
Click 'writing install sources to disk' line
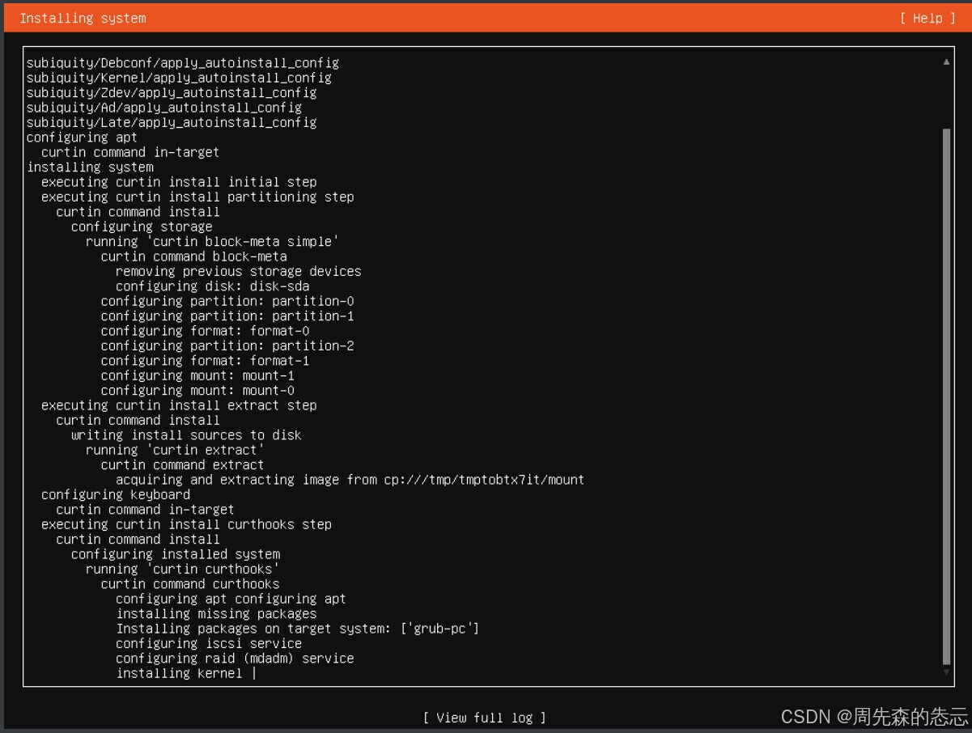point(186,435)
